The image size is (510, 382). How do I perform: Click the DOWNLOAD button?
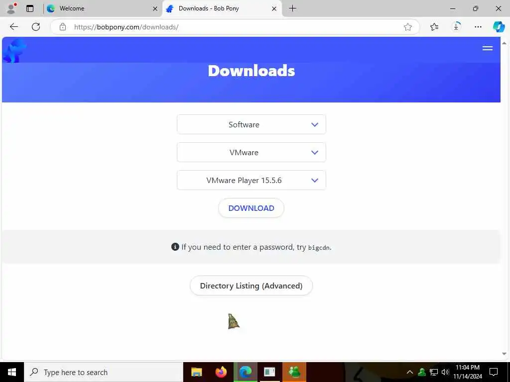click(251, 208)
